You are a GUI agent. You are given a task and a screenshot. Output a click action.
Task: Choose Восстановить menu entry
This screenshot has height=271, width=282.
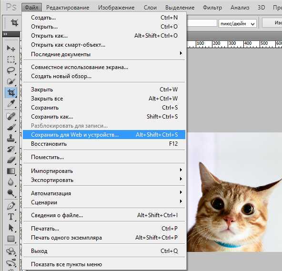click(x=104, y=144)
